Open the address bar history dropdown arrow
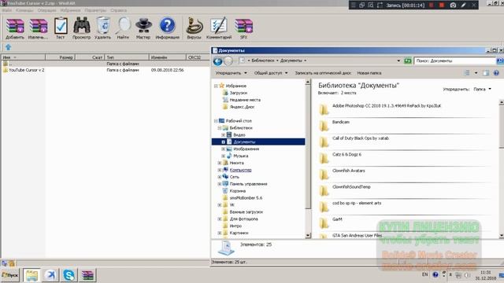504x283 pixels. coord(398,61)
